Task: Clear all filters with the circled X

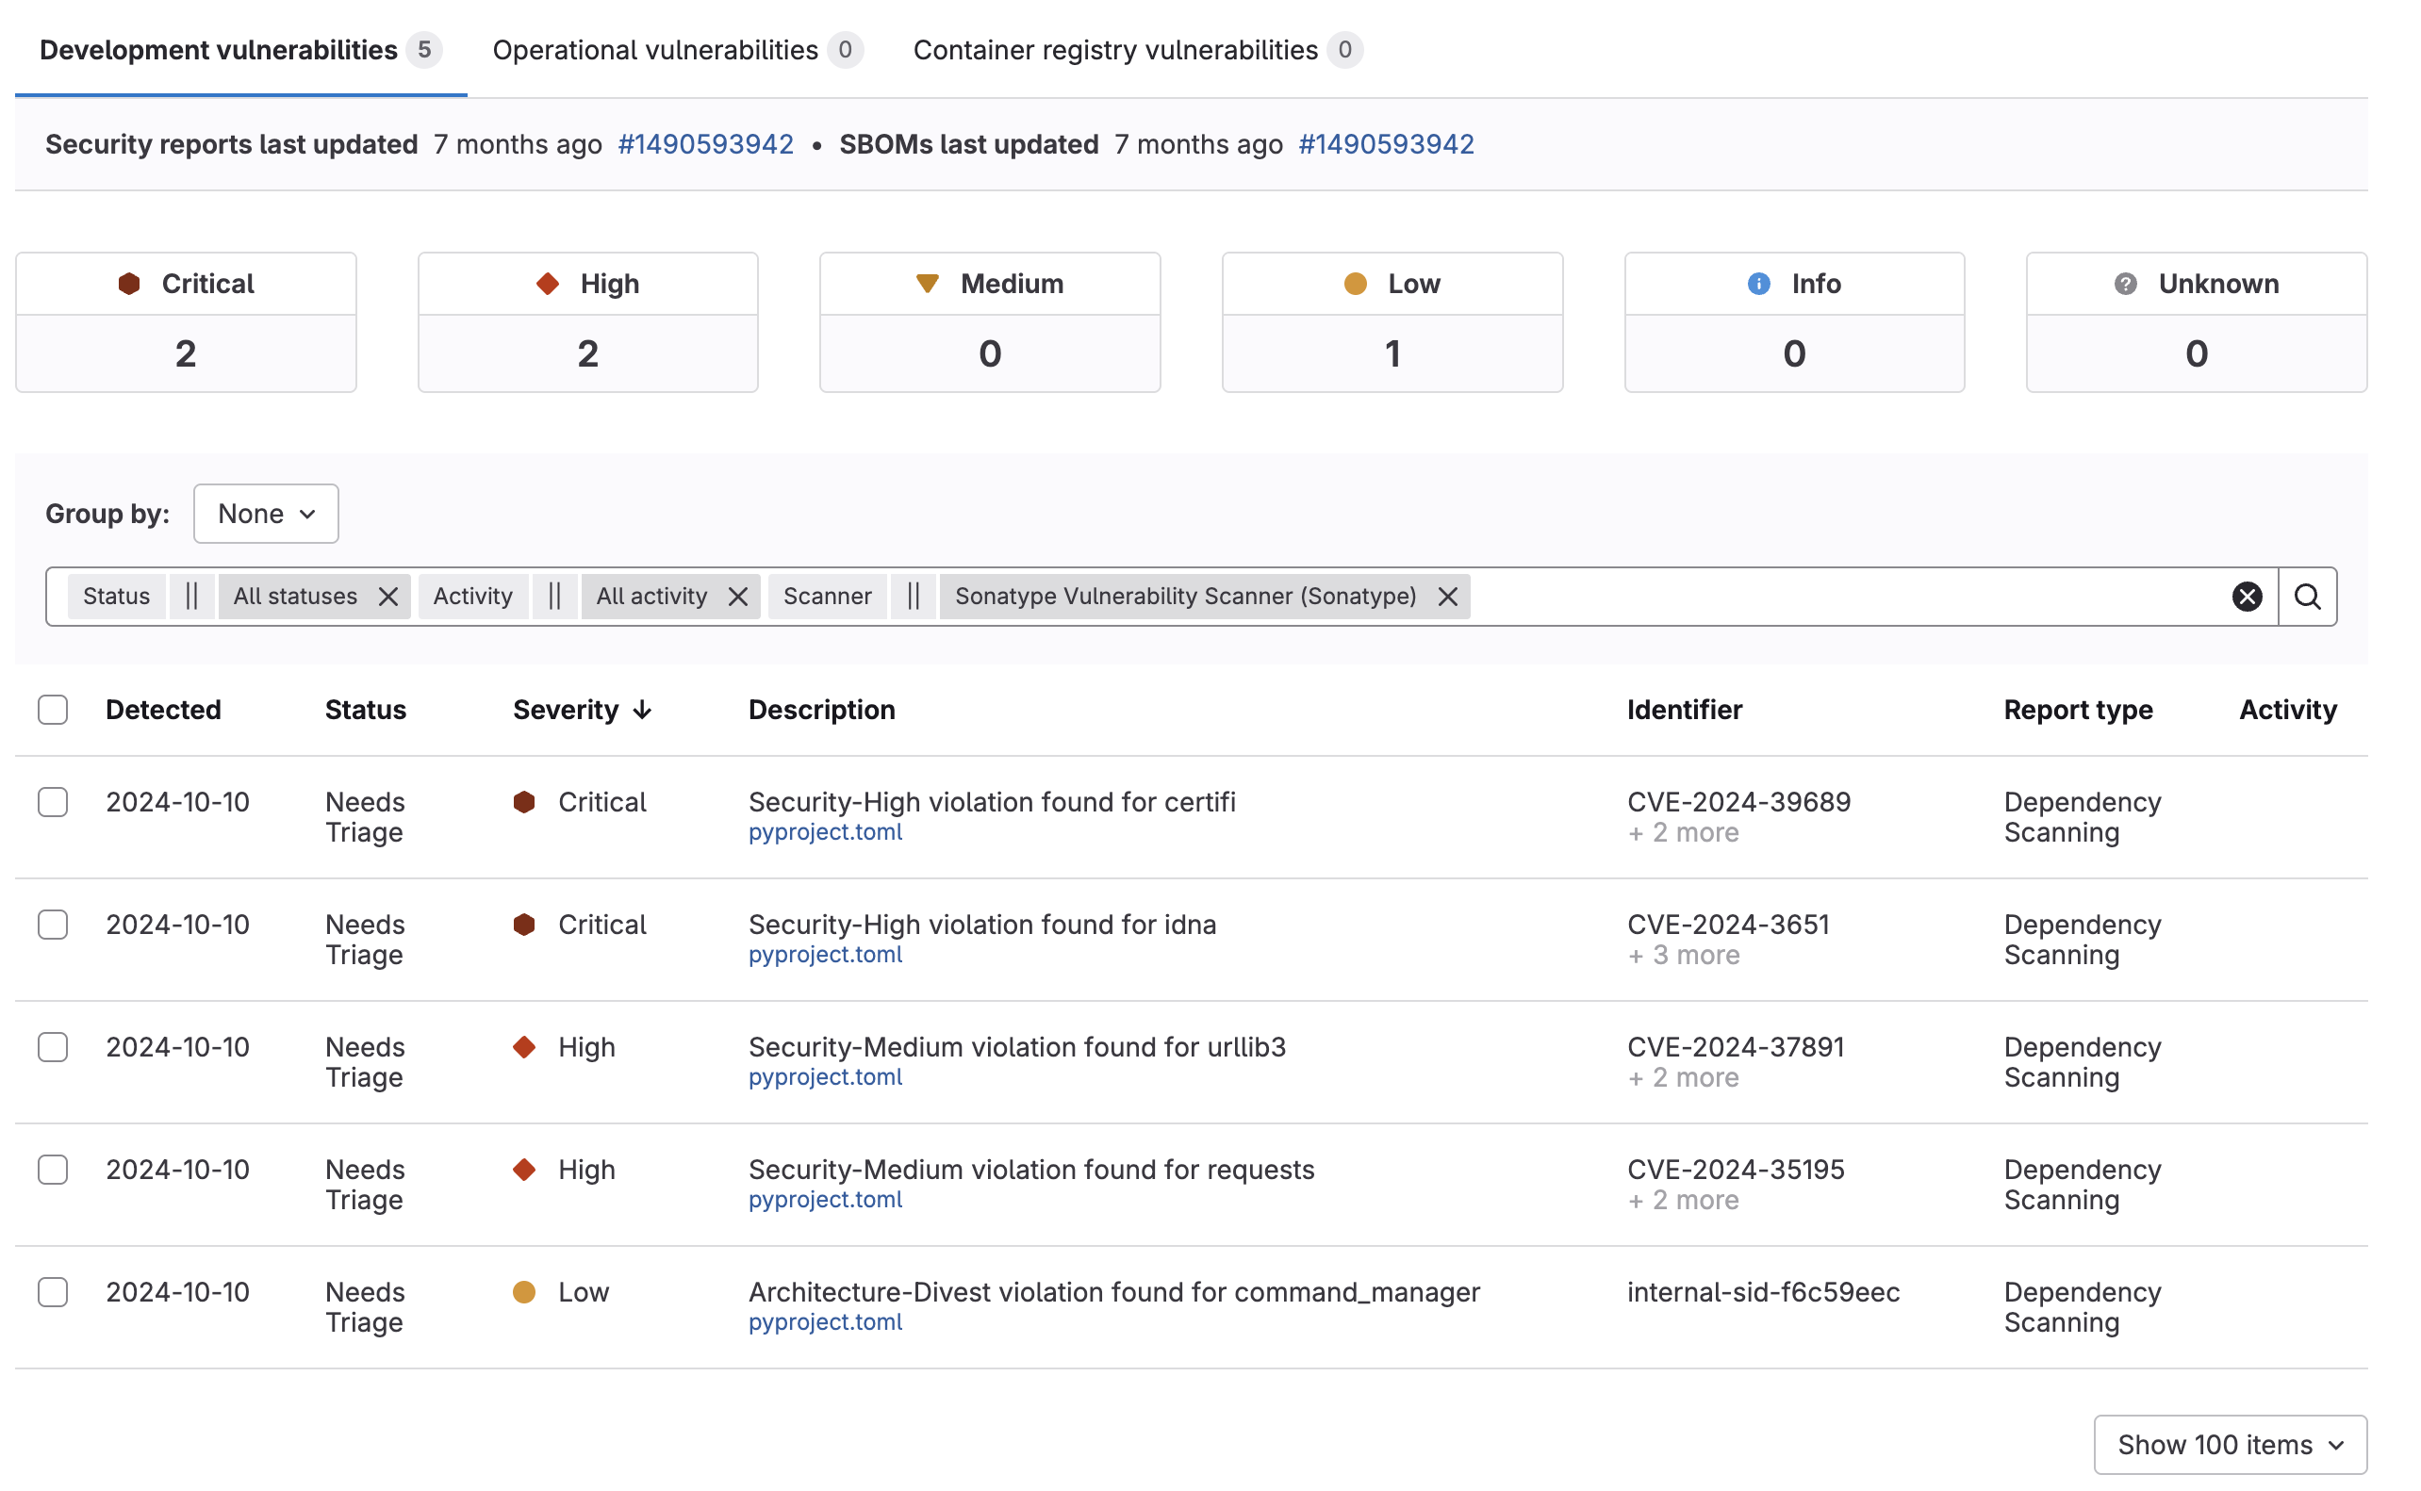Action: (2247, 597)
